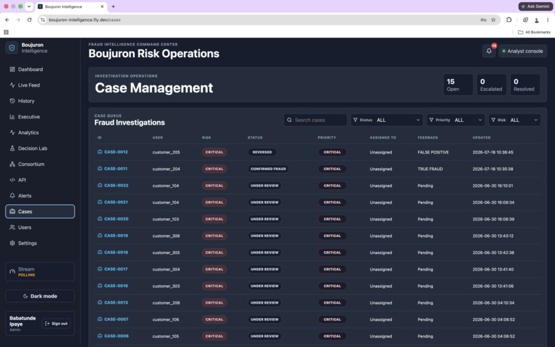
Task: Open Analytics in sidebar
Action: tap(40, 132)
